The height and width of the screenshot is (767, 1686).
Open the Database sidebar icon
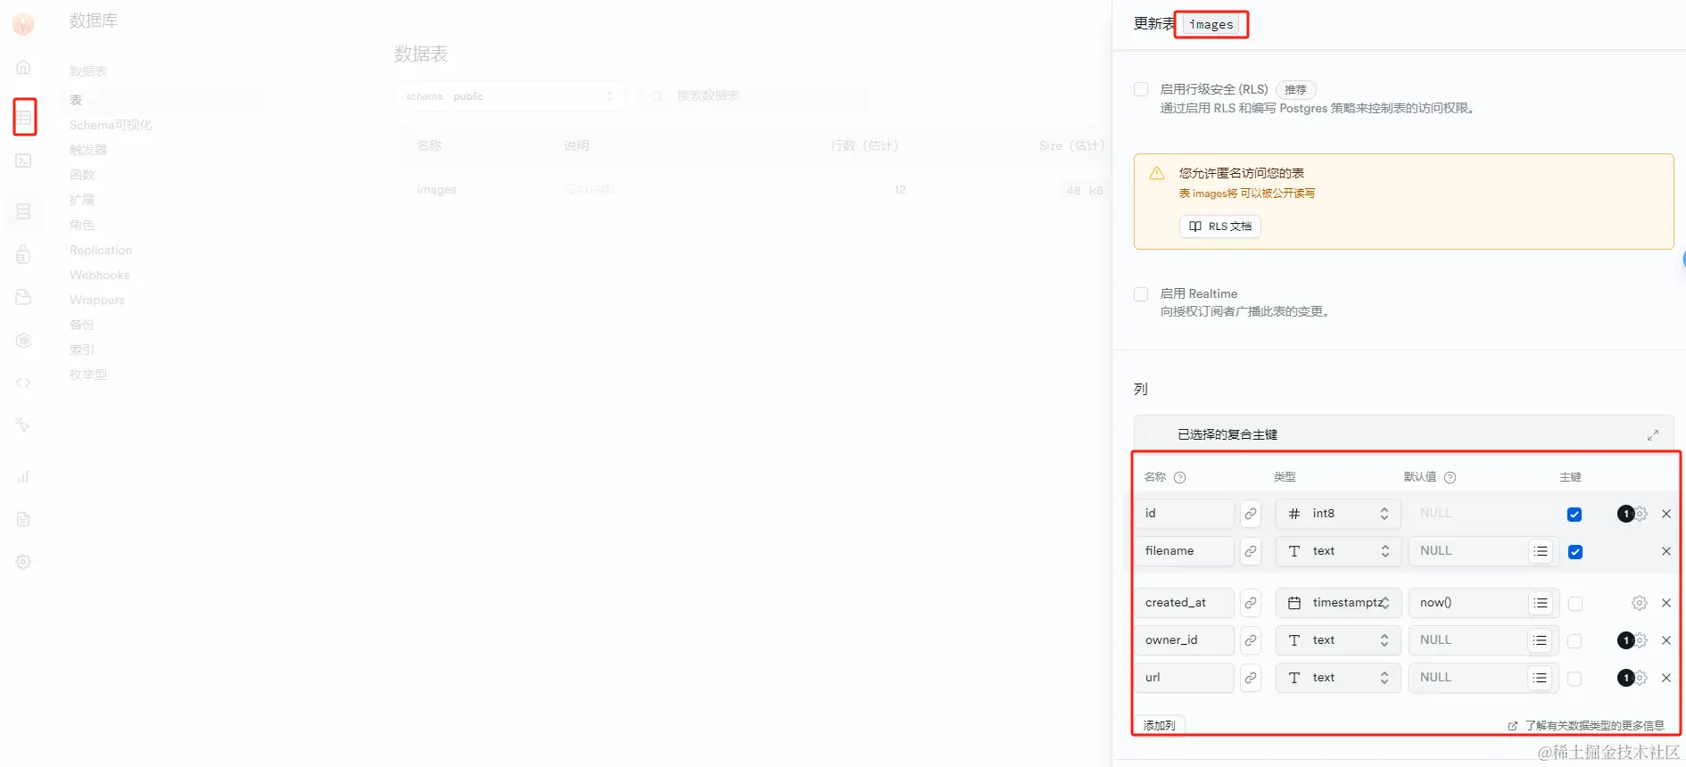tap(24, 211)
